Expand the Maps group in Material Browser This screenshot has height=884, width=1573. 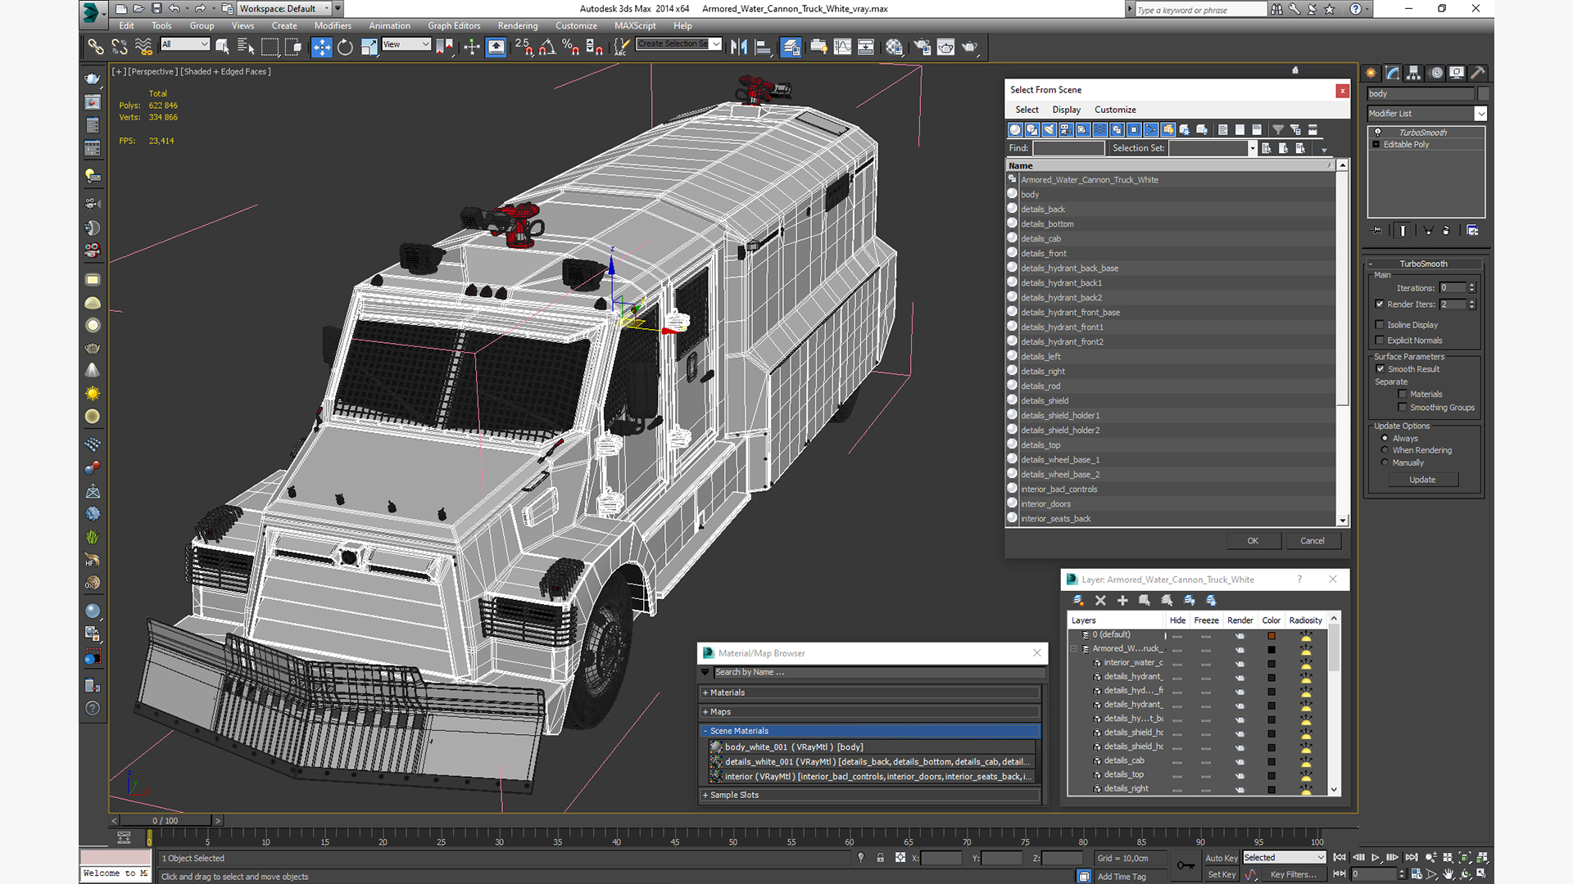point(705,712)
